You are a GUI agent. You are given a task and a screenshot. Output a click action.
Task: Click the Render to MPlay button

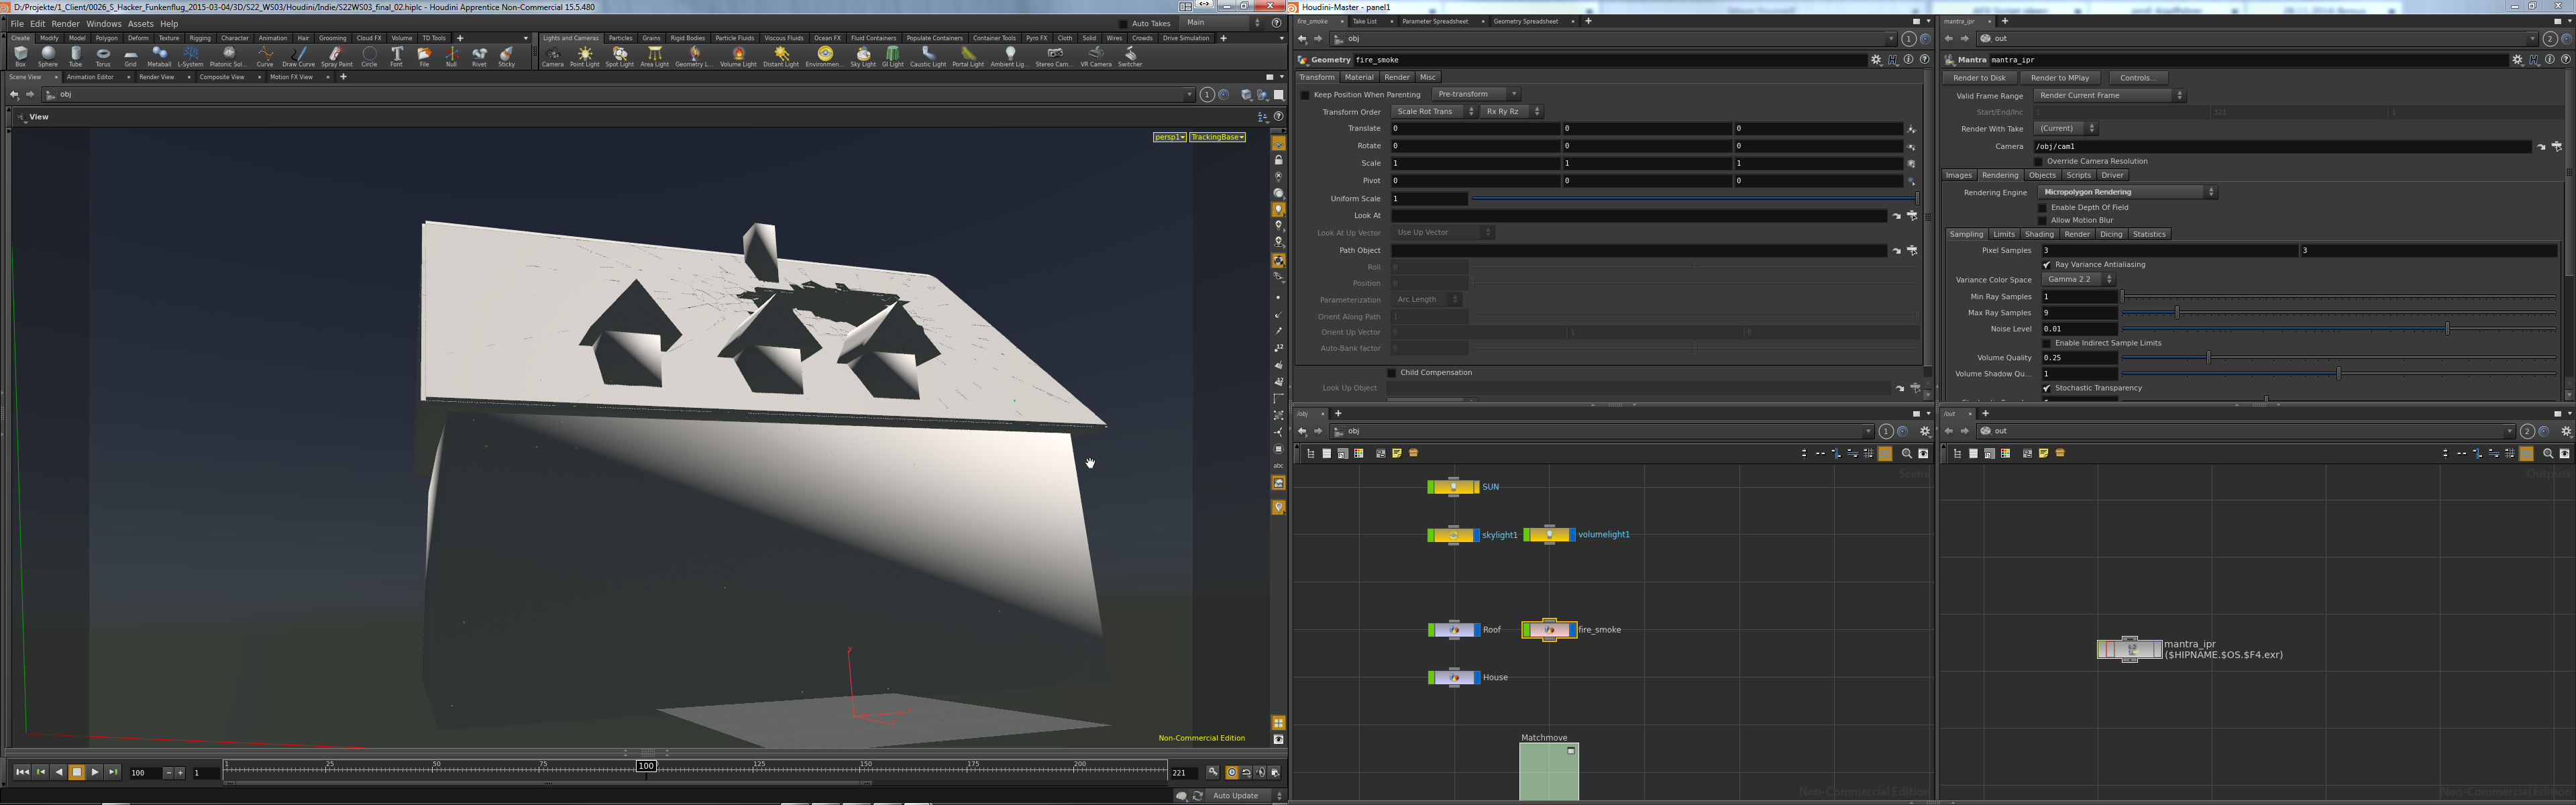coord(2060,78)
